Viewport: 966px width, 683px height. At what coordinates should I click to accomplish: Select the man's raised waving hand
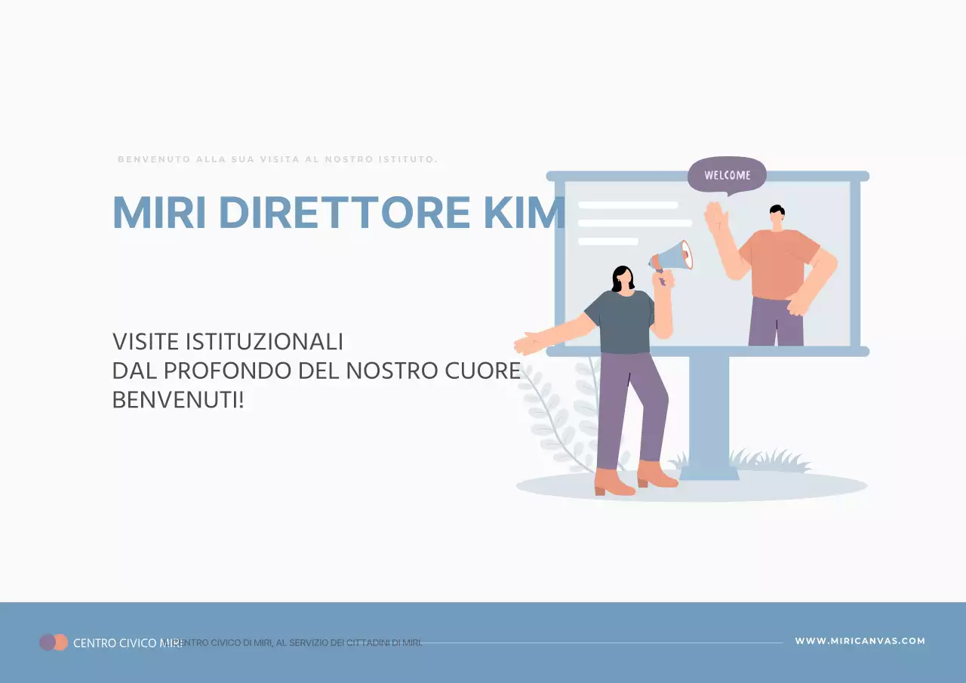pyautogui.click(x=715, y=218)
